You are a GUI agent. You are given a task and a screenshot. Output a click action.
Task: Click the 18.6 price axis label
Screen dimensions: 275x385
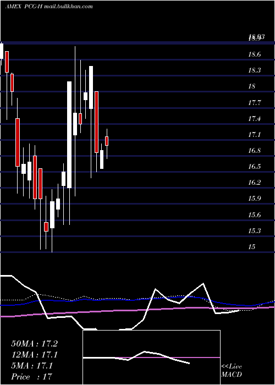(x=254, y=54)
